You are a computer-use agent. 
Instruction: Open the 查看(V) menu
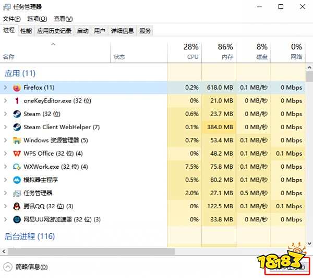63,19
